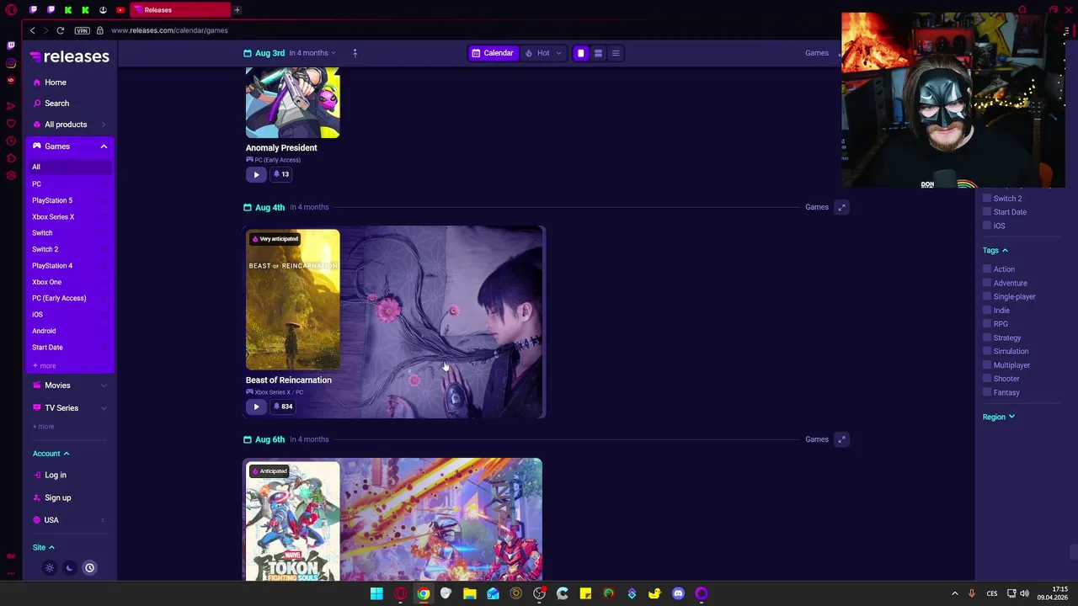The height and width of the screenshot is (606, 1078).
Task: Switch to dark theme moon icon
Action: point(70,568)
